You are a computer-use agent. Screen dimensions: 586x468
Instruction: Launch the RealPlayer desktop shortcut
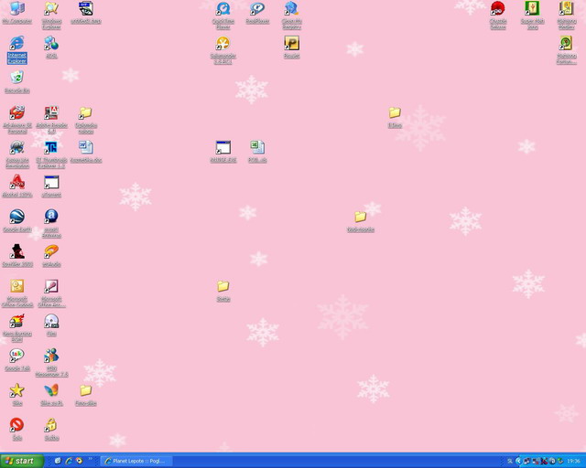tap(257, 9)
